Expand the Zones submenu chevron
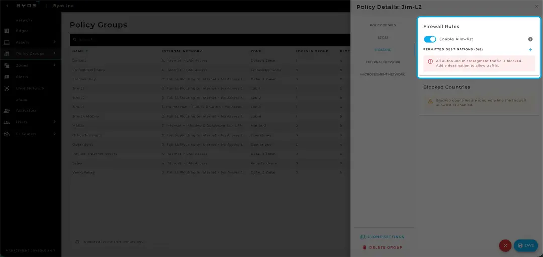This screenshot has width=543, height=257. point(55,65)
